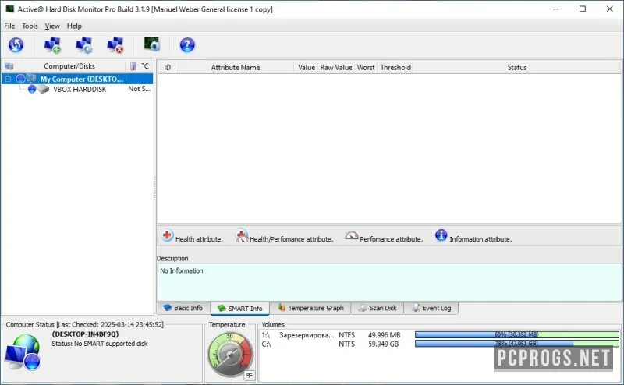Image resolution: width=624 pixels, height=385 pixels.
Task: Click the Basic Info tab icon
Action: pyautogui.click(x=168, y=307)
